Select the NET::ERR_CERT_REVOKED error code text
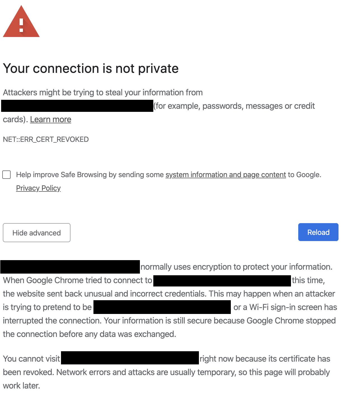343x393 pixels. tap(46, 139)
